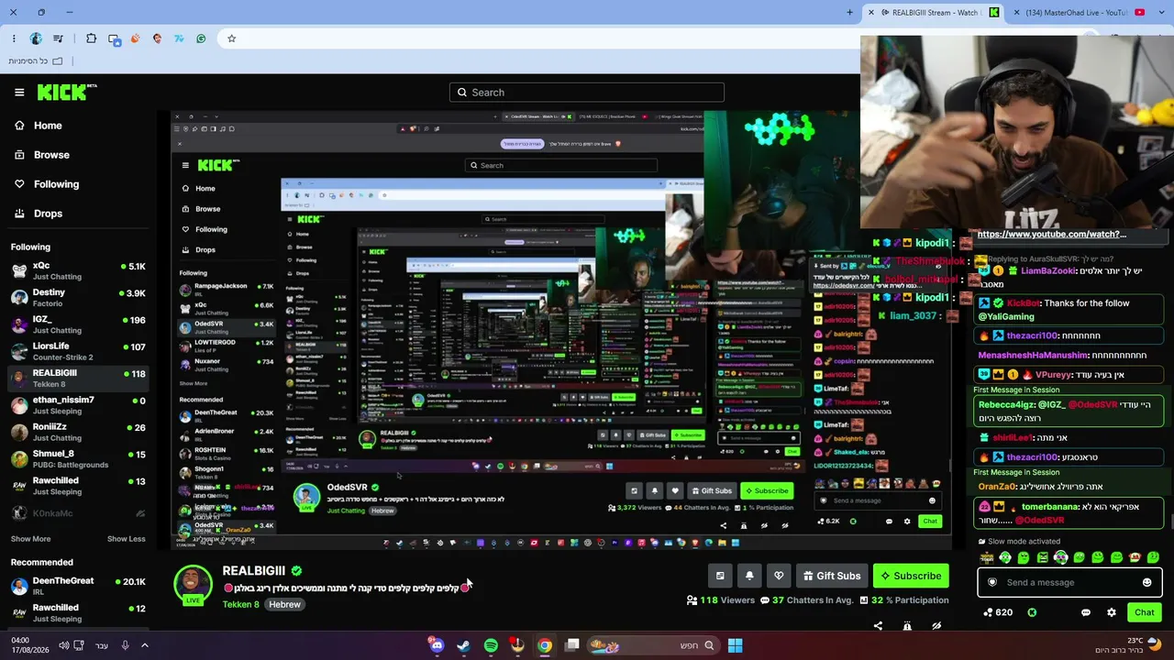Viewport: 1174px width, 660px height.
Task: Click the Kick Search field
Action: [x=587, y=93]
